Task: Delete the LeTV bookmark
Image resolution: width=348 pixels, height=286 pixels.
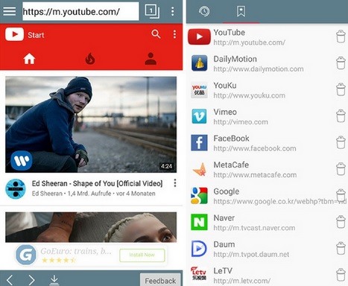Action: (x=341, y=275)
